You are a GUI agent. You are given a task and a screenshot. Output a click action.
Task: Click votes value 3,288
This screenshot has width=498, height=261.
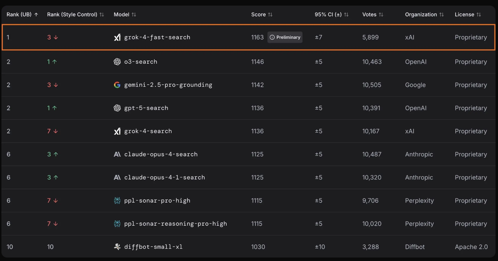pos(371,247)
